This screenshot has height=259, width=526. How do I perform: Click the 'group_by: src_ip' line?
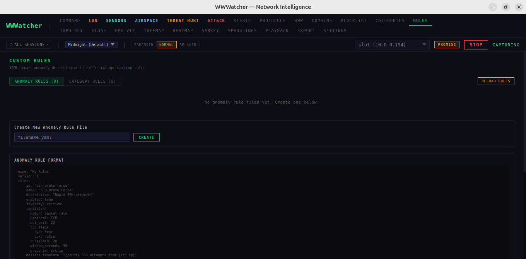click(47, 250)
